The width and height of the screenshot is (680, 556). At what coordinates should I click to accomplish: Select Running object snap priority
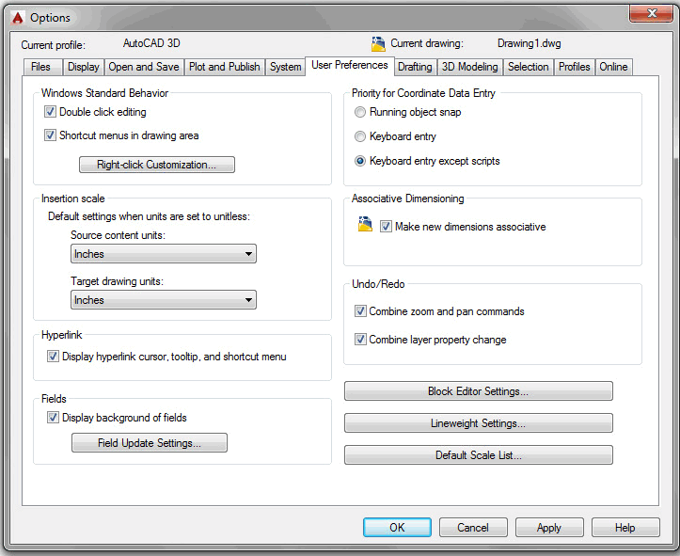coord(360,112)
